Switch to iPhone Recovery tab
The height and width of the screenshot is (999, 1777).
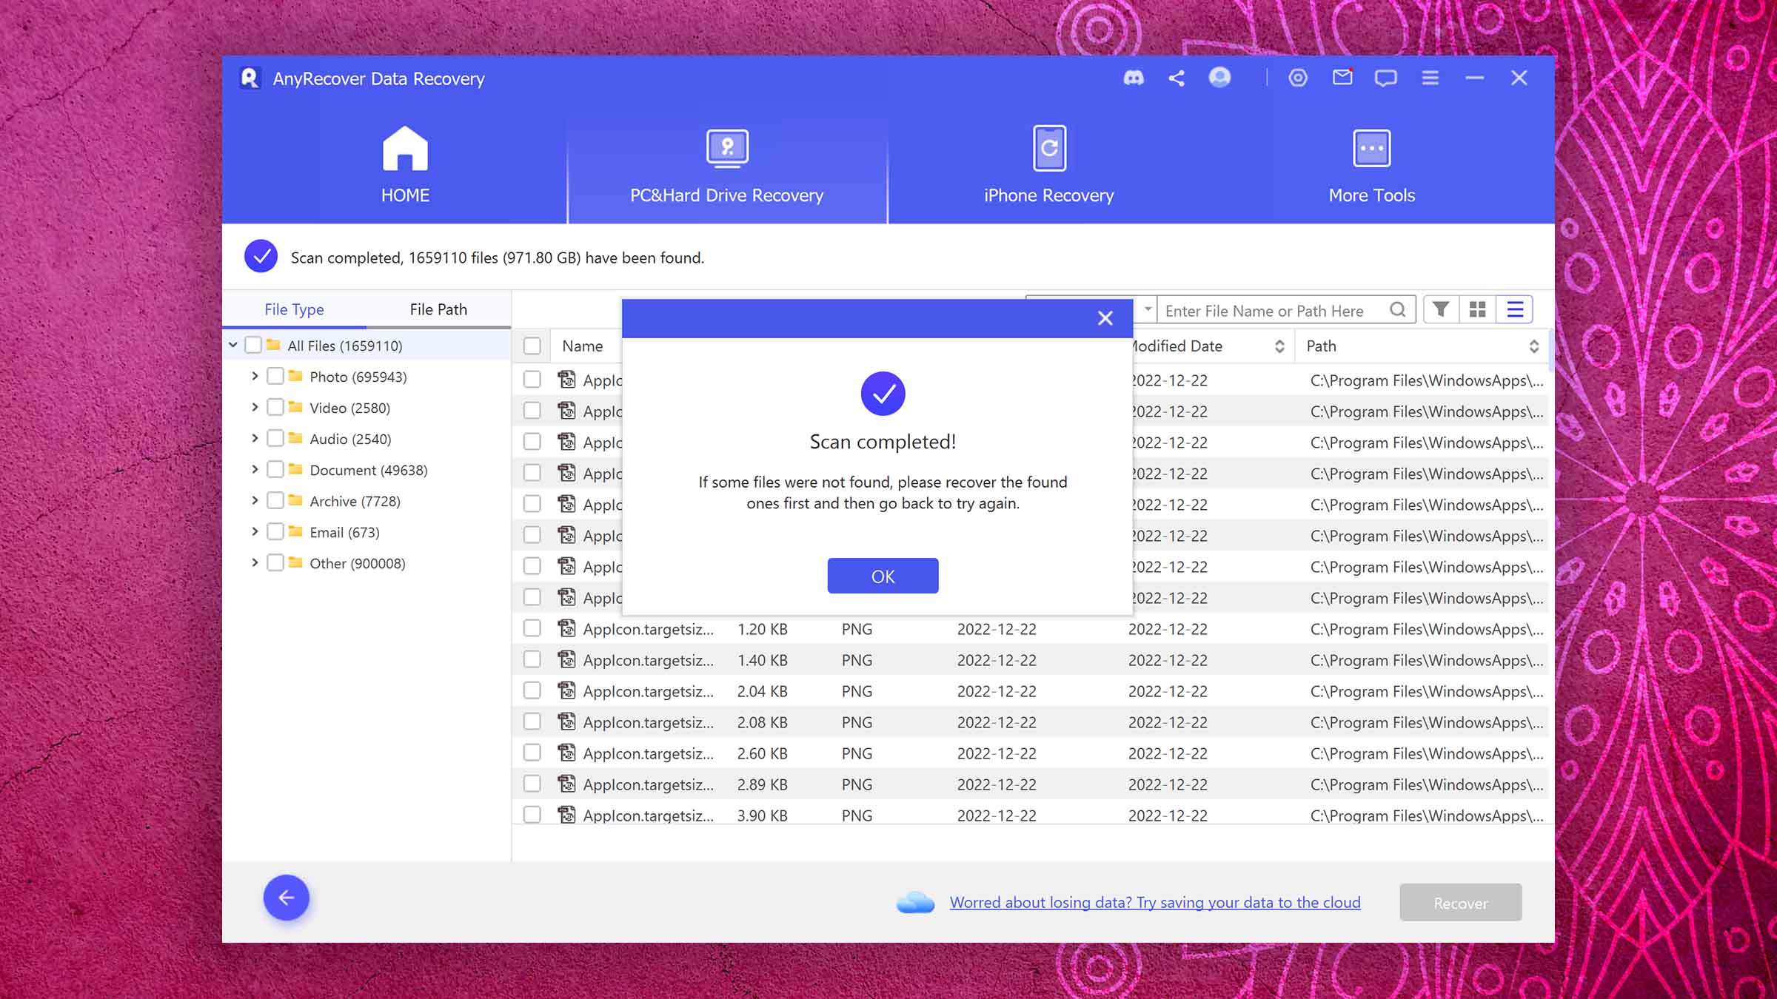(x=1048, y=166)
